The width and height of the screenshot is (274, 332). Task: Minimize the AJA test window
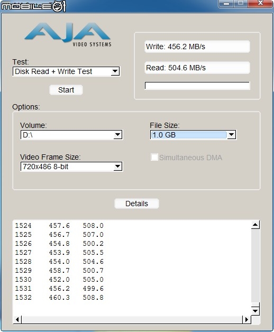226,3
